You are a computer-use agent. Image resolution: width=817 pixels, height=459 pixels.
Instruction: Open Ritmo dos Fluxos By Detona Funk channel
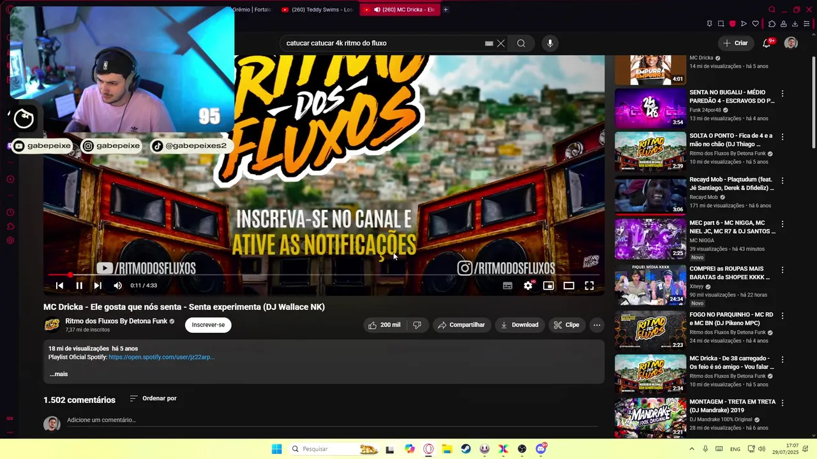[x=116, y=321]
